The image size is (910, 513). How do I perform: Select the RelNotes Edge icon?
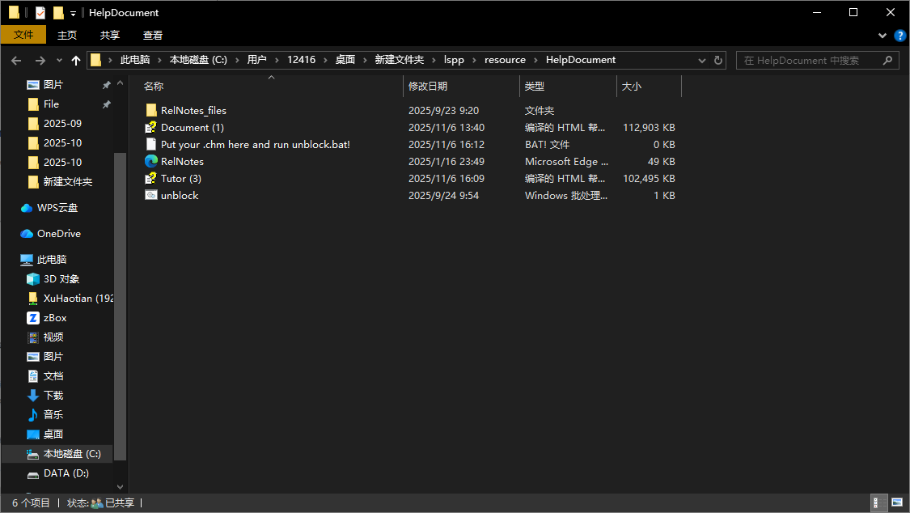tap(151, 161)
